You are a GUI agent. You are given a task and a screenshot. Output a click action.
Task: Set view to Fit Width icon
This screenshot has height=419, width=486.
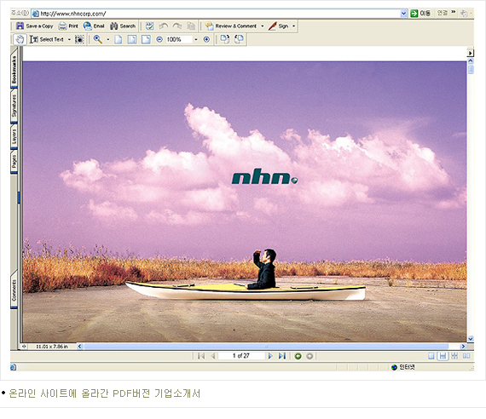(x=146, y=39)
